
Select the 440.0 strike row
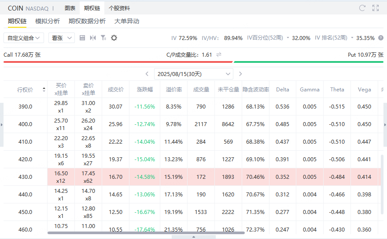tap(194, 194)
